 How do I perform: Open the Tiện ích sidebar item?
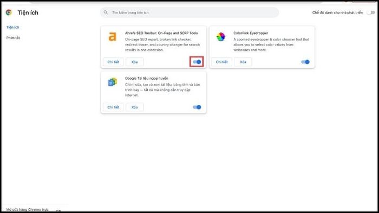(x=12, y=27)
